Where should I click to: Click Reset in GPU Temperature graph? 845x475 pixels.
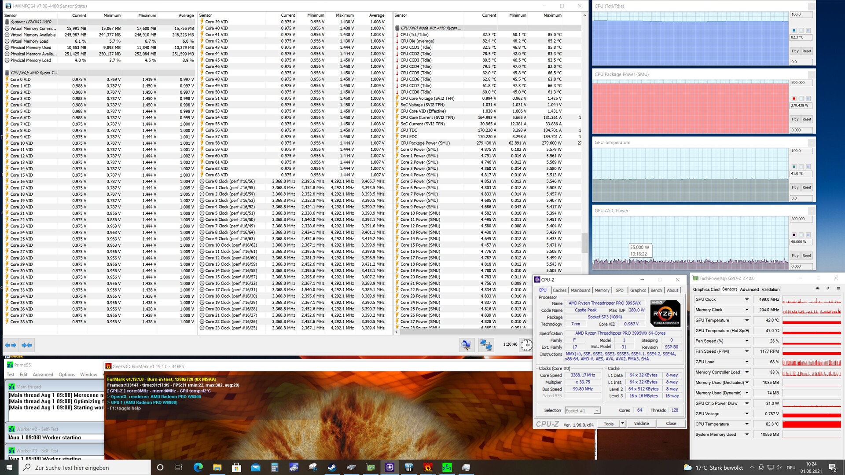806,187
